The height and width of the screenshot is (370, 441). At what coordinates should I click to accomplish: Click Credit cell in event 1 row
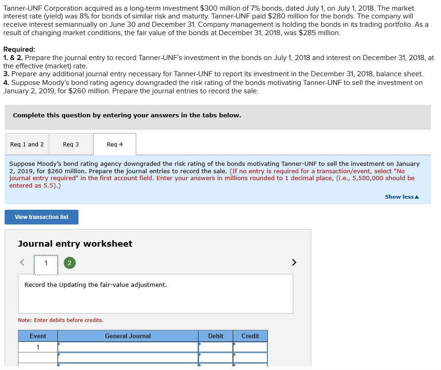(x=250, y=347)
